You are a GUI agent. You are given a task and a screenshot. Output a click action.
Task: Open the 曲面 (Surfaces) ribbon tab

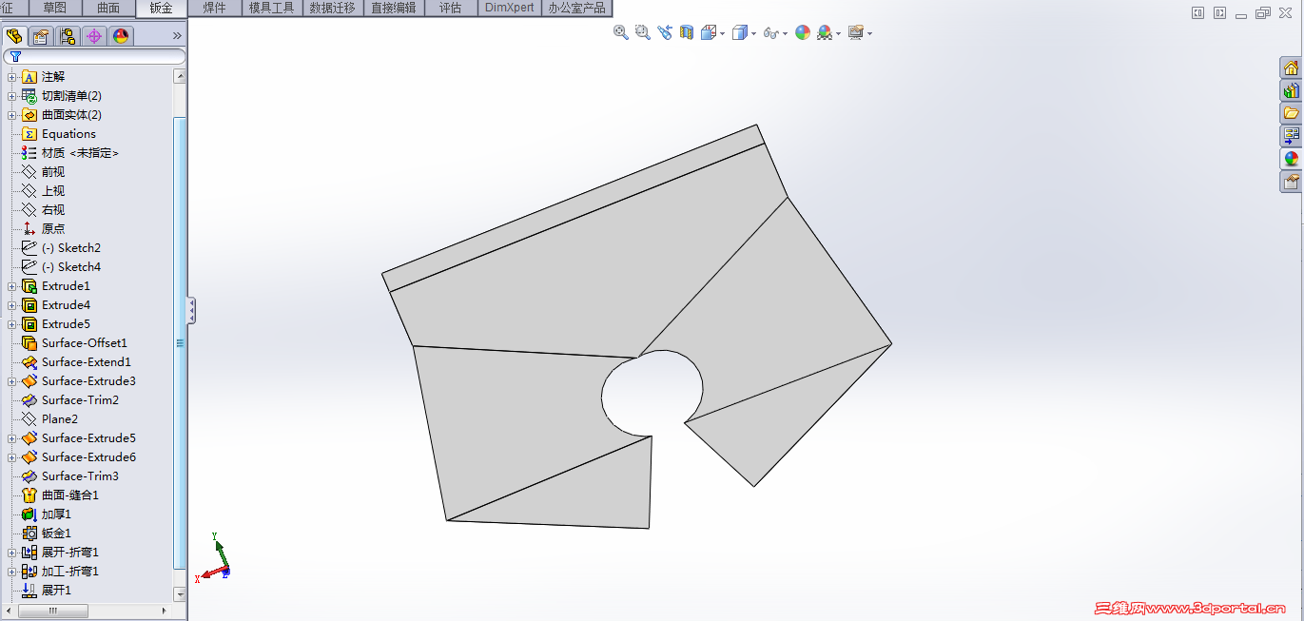pyautogui.click(x=108, y=8)
